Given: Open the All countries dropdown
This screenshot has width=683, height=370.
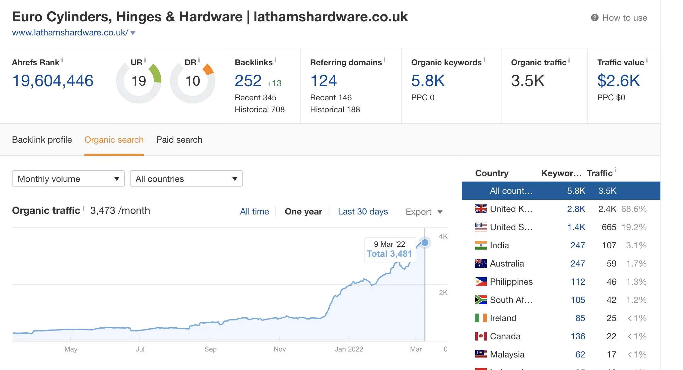Looking at the screenshot, I should 186,179.
